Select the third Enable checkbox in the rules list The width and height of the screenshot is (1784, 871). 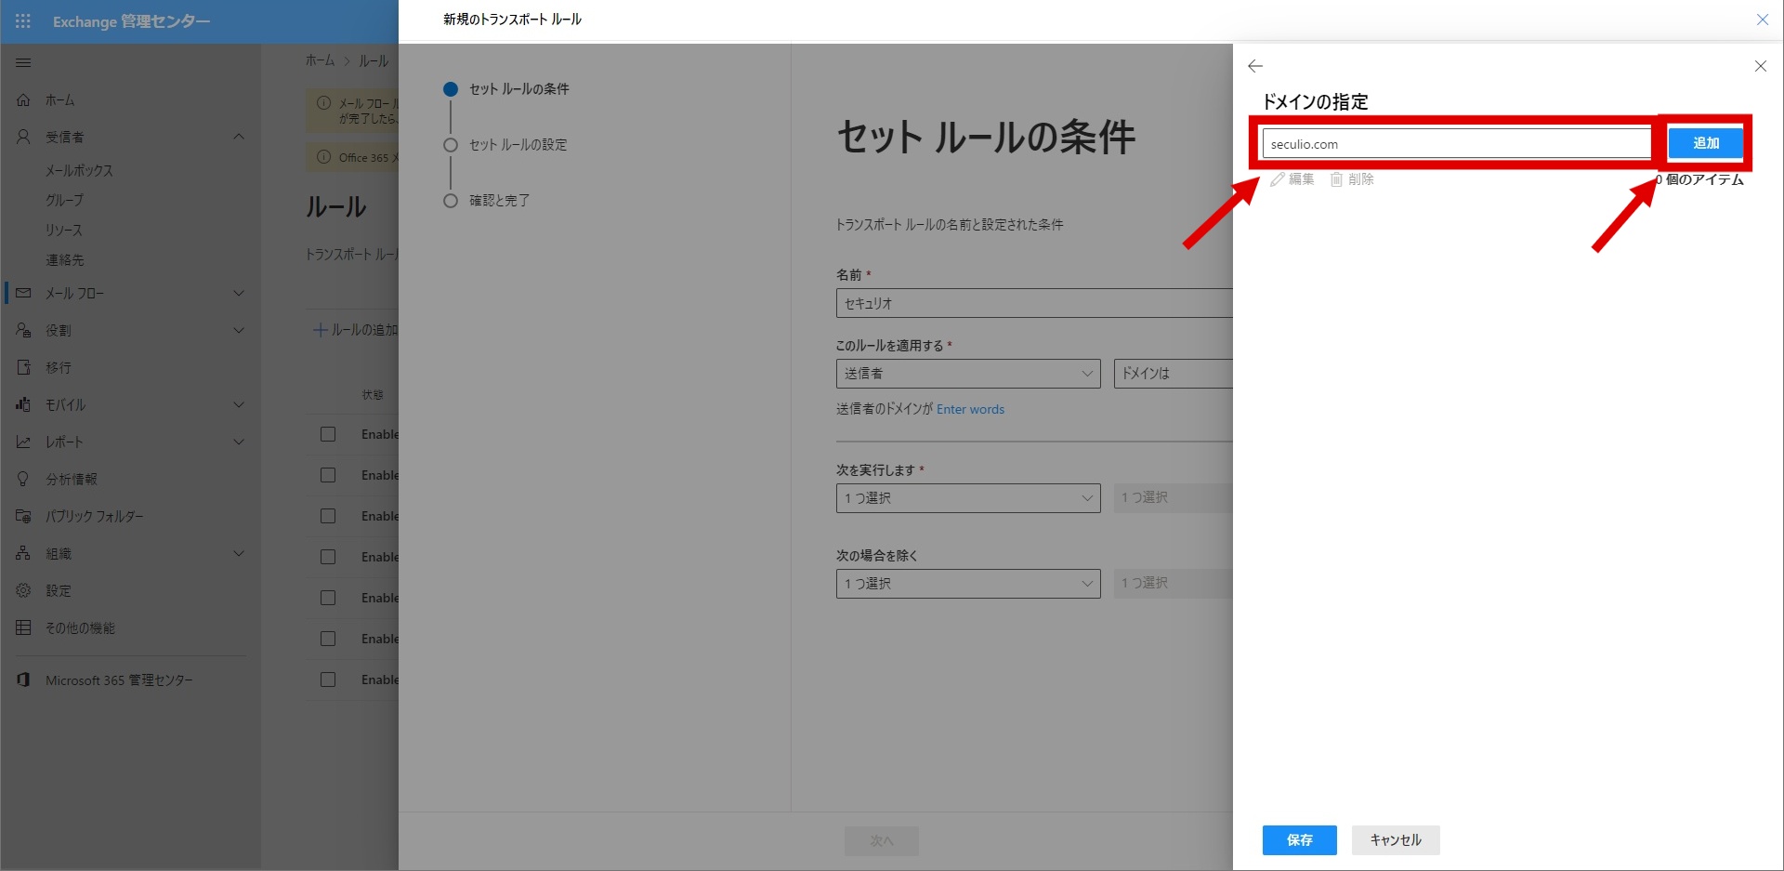click(327, 516)
